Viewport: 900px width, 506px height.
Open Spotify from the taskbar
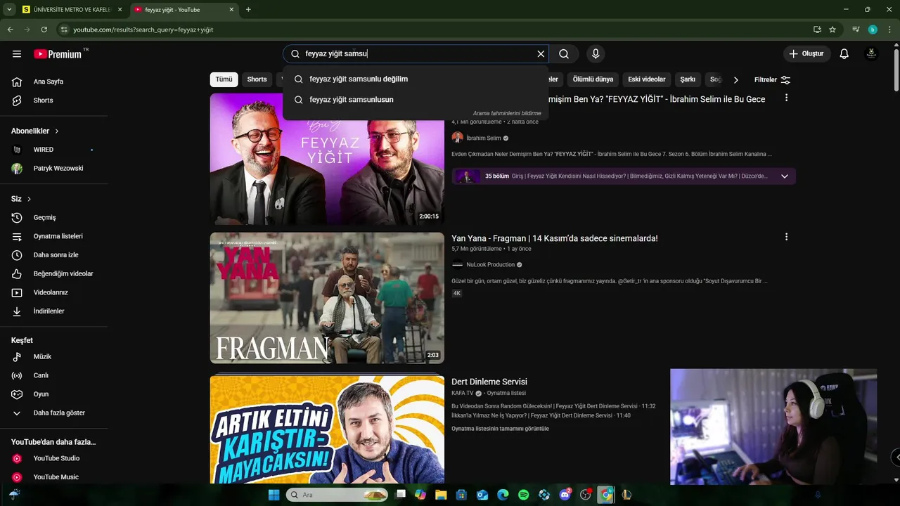523,495
